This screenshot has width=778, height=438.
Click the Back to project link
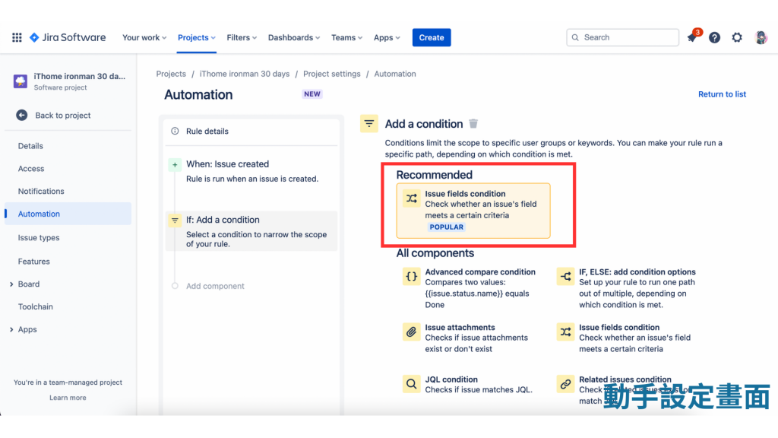(x=62, y=116)
